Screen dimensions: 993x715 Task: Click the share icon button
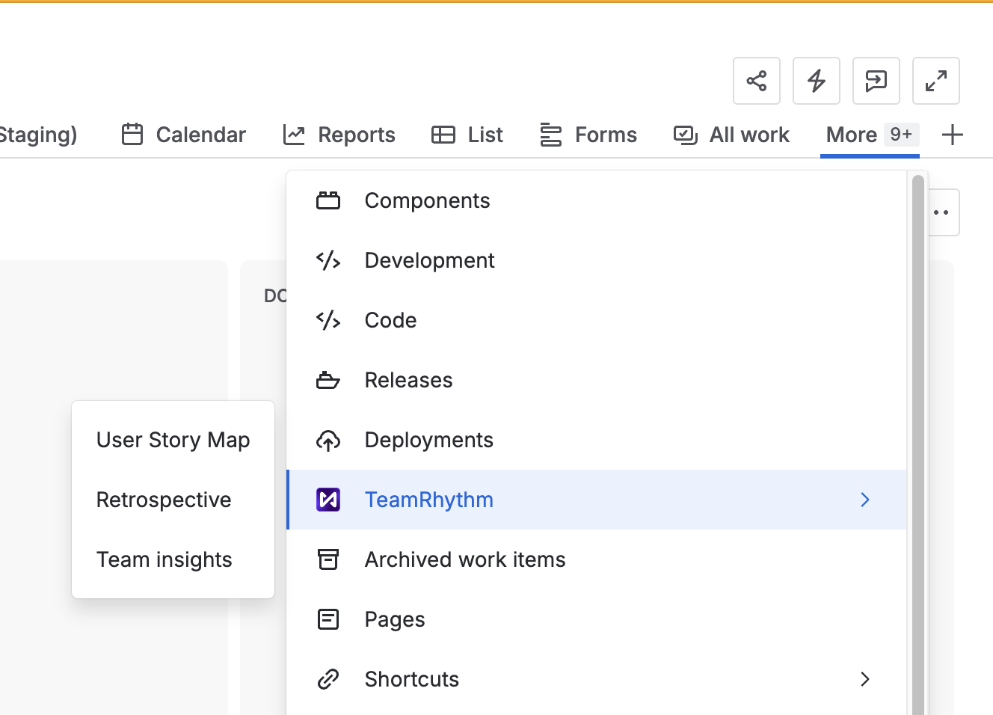point(756,81)
